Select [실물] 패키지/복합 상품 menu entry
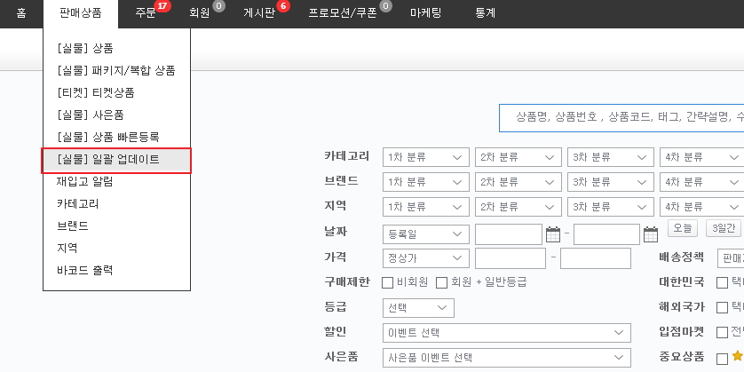This screenshot has width=744, height=372. click(x=116, y=71)
